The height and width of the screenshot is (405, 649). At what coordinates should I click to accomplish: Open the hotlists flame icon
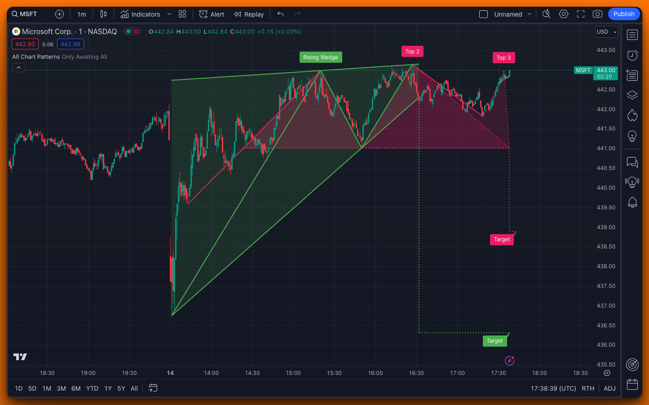pyautogui.click(x=632, y=115)
